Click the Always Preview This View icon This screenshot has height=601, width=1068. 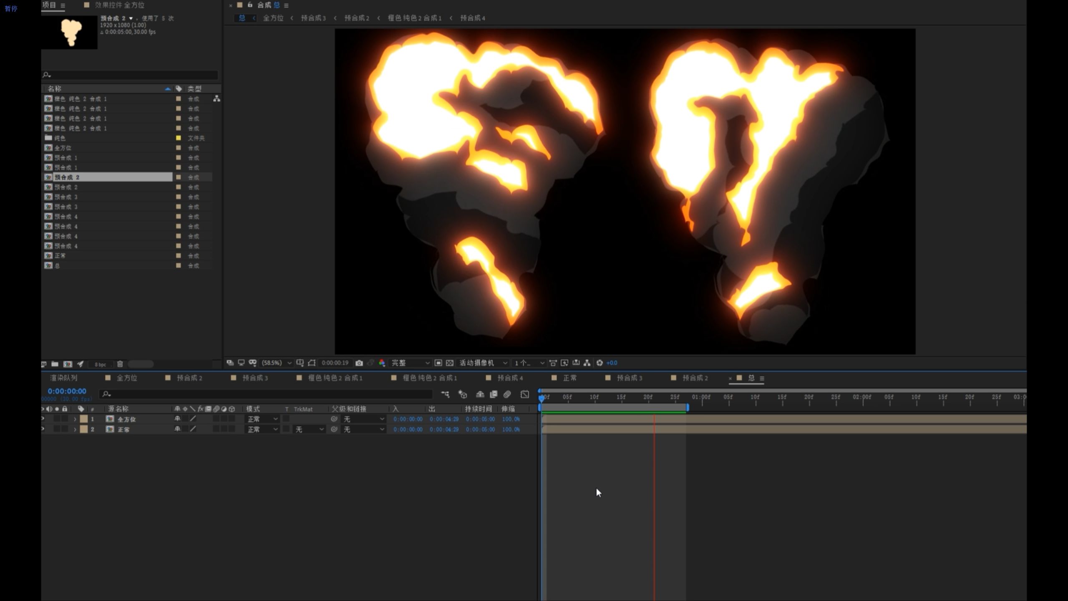pyautogui.click(x=230, y=363)
